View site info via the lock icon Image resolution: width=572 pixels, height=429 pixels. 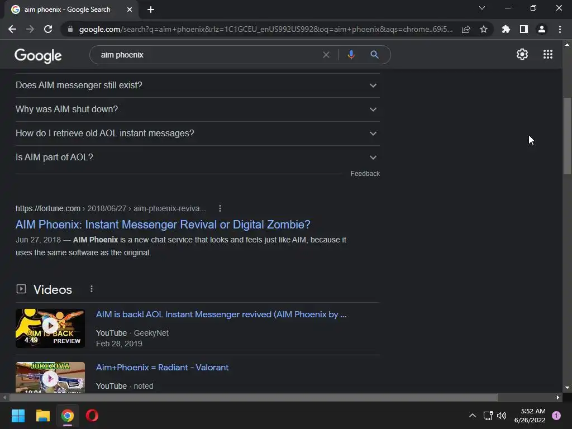click(70, 29)
